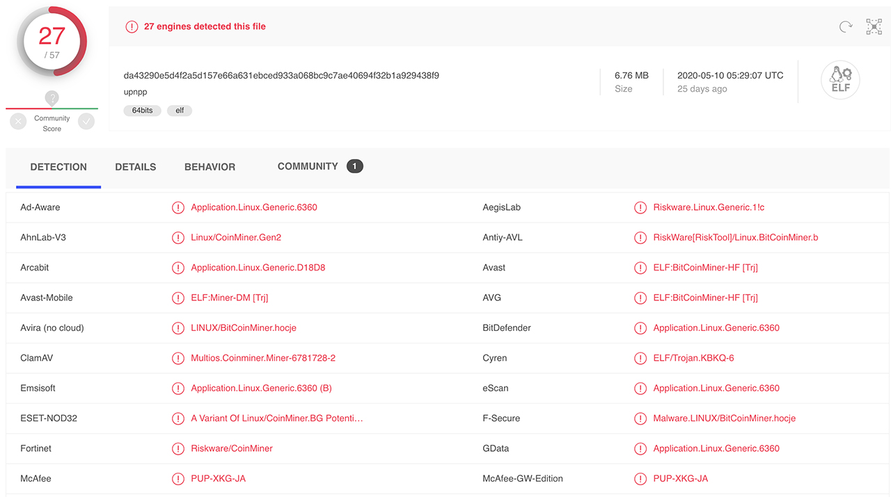Screen dimensions: 891x497
Task: Click the AVG detection alert icon
Action: click(x=640, y=298)
